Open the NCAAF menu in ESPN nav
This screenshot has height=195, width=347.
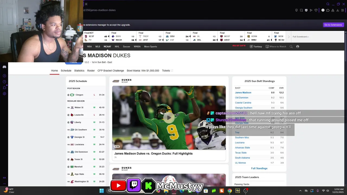click(x=107, y=47)
